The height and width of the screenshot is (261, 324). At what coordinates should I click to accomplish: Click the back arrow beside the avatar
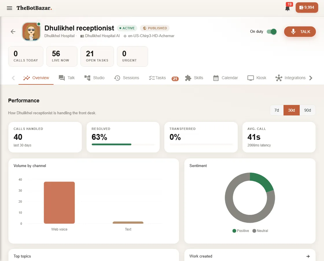coord(13,32)
